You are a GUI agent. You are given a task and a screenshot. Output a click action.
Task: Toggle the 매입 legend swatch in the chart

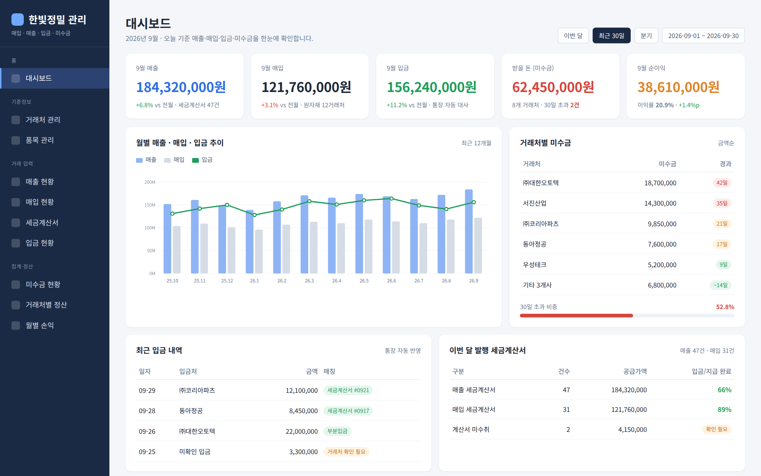pyautogui.click(x=167, y=160)
